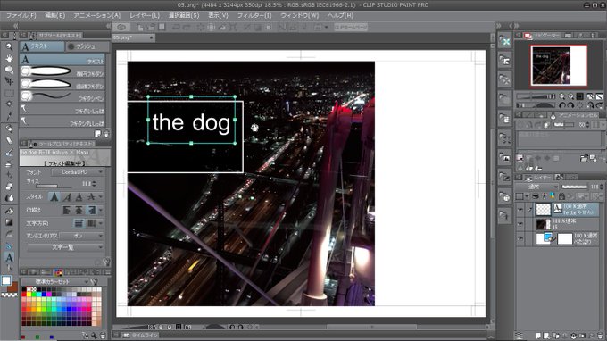
Task: Click the balloon pen subtool
Action: [62, 96]
